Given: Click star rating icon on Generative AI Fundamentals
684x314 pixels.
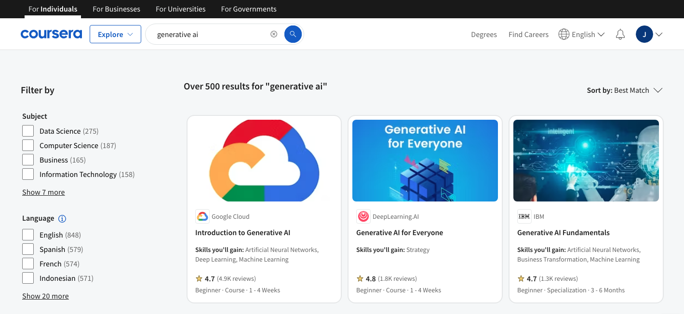Looking at the screenshot, I should pos(521,278).
